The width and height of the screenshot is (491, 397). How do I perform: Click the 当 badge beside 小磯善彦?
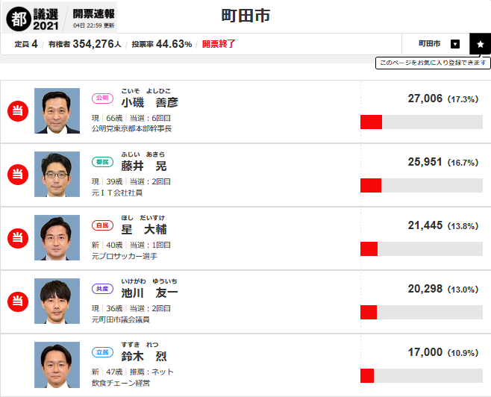click(17, 111)
